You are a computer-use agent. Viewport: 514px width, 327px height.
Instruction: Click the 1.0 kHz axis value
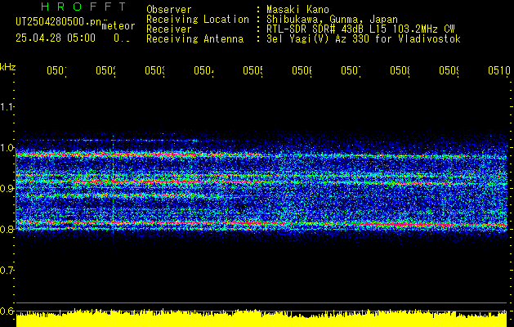(7, 148)
